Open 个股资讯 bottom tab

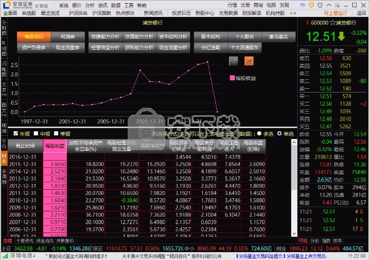(25, 240)
